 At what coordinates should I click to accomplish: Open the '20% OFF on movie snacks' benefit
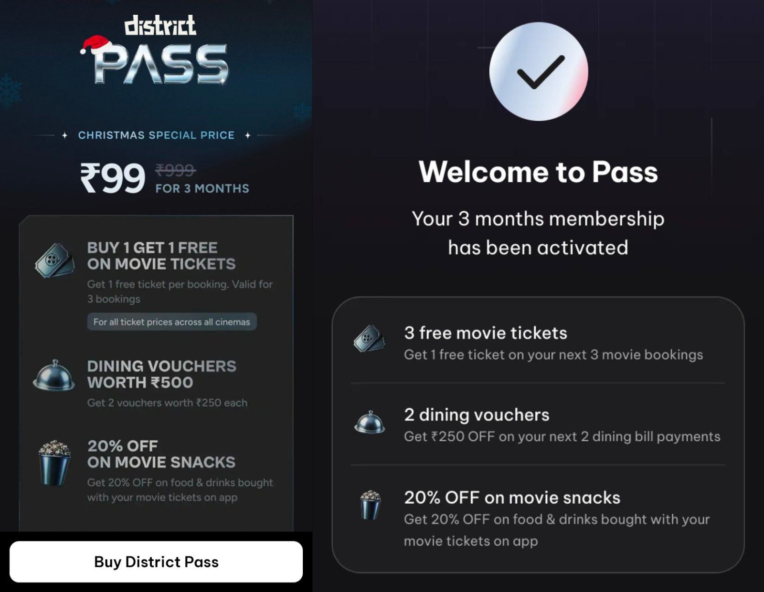coord(538,518)
